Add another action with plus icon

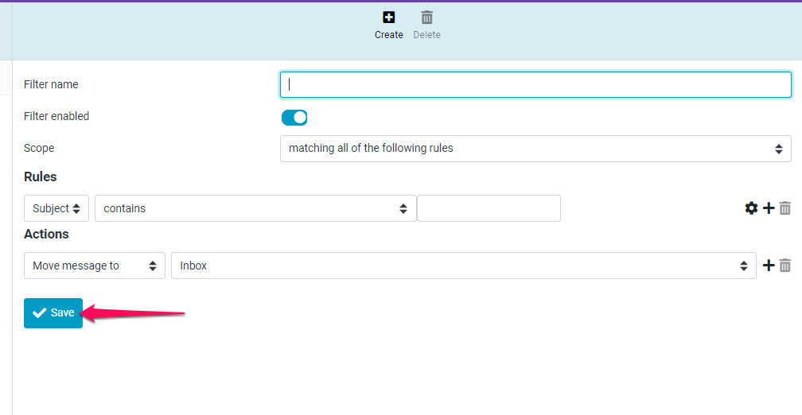pos(769,266)
